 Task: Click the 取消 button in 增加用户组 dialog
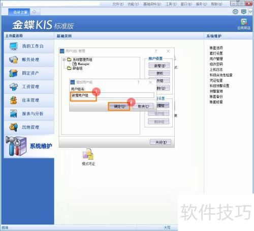pos(143,106)
